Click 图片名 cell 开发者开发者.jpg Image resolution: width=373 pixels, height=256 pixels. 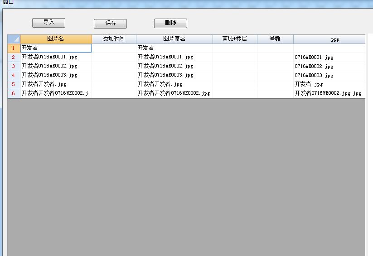pos(56,84)
